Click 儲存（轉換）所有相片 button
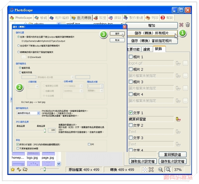 (x=152, y=33)
